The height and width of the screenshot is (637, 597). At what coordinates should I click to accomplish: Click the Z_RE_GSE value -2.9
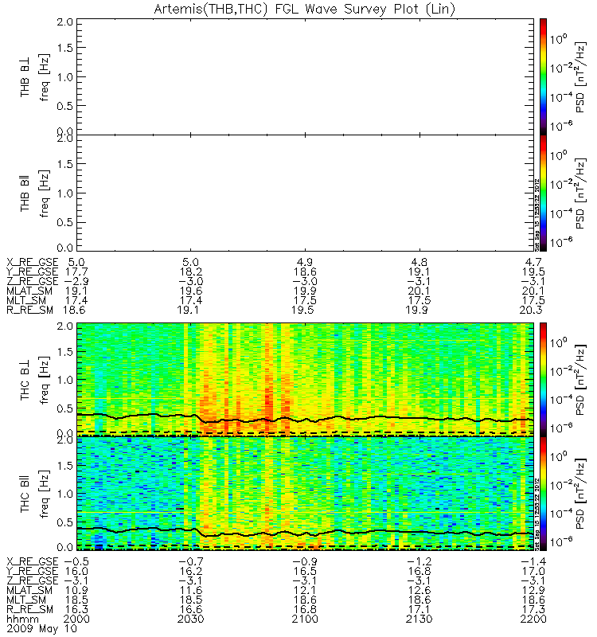pos(76,281)
